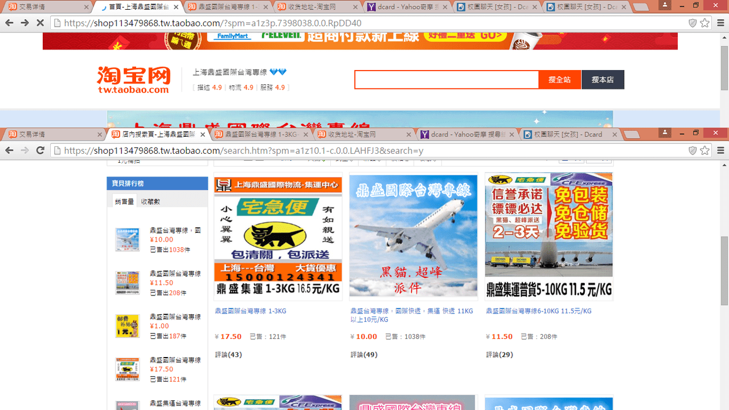This screenshot has height=410, width=729.
Task: Open new tab button in lower window
Action: click(x=631, y=135)
